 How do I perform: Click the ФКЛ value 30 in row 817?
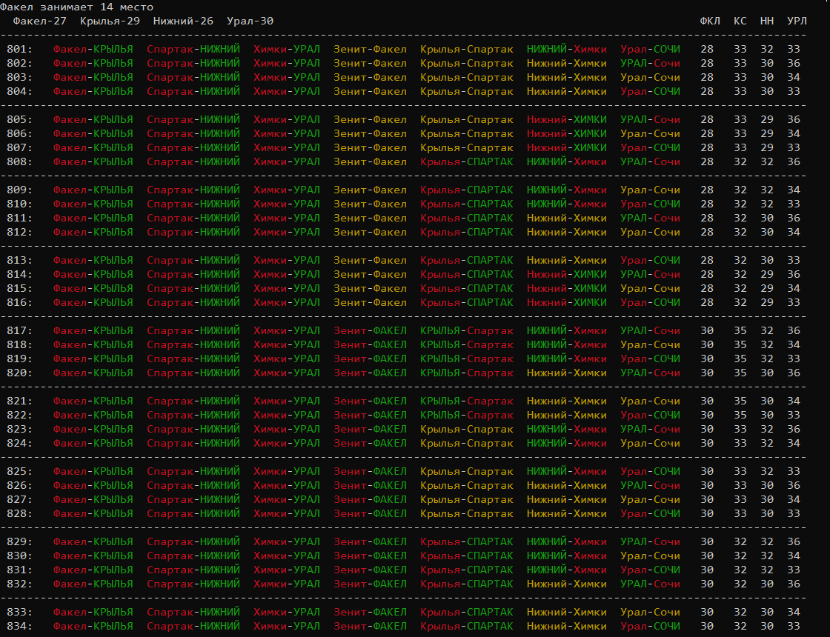tap(707, 330)
